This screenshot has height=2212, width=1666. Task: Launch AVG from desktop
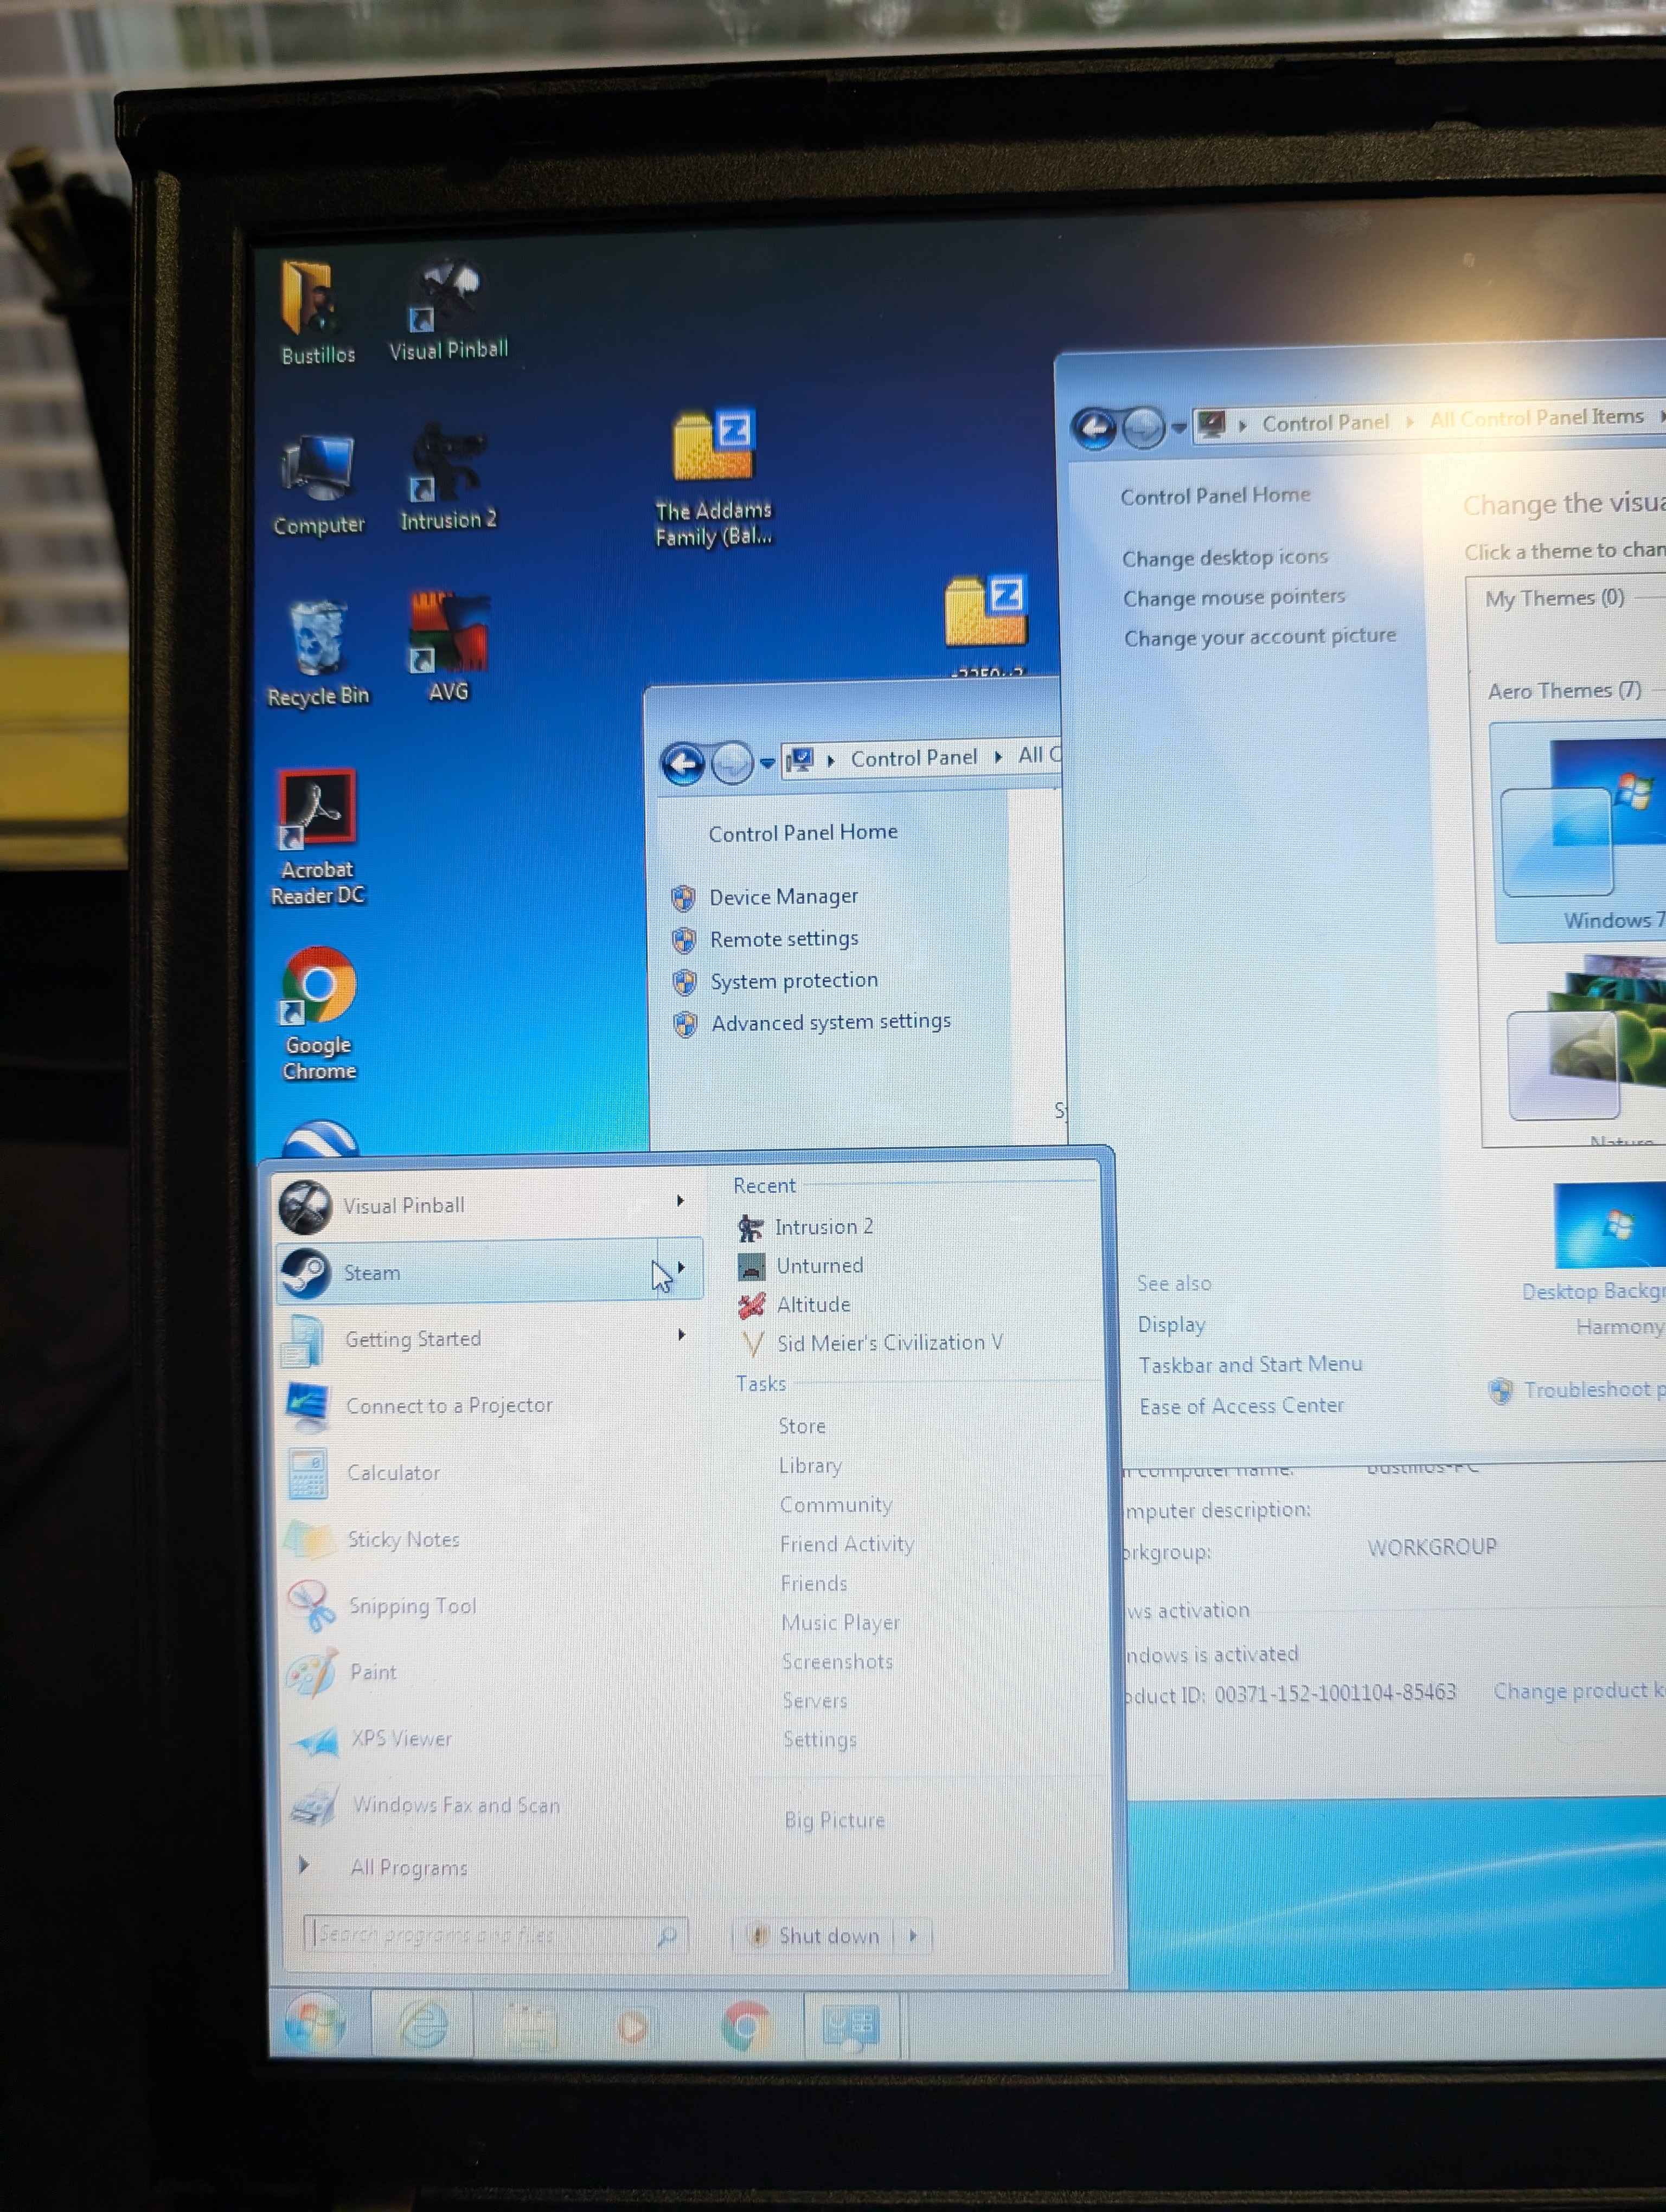click(448, 643)
